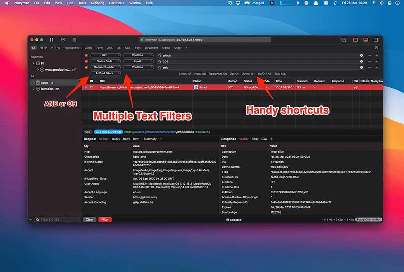
Task: Open the URL filter type dropdown
Action: tap(106, 55)
